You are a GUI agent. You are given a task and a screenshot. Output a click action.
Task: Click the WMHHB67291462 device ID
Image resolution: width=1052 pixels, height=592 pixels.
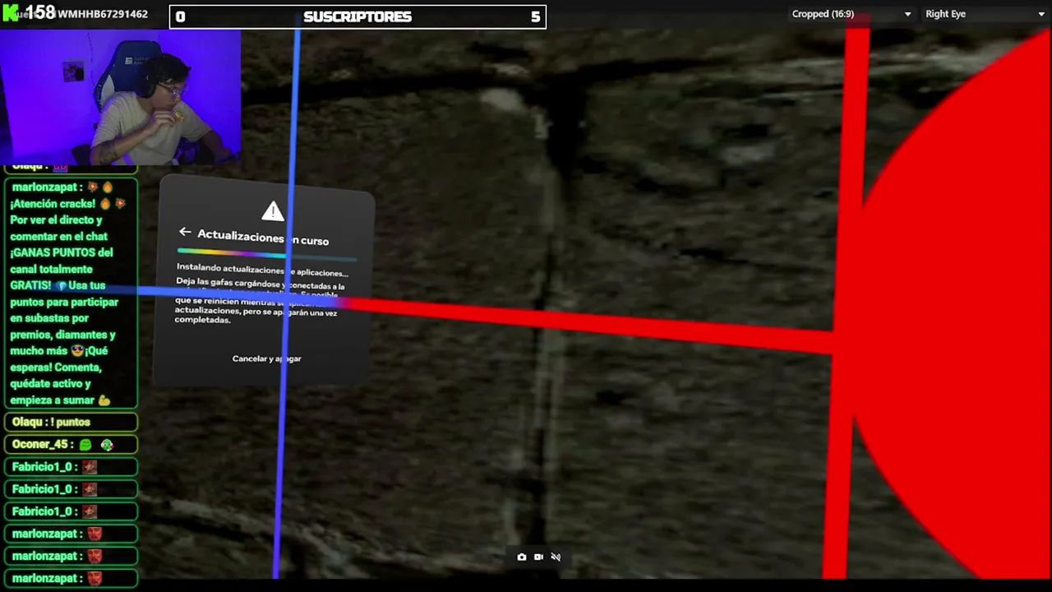click(103, 14)
